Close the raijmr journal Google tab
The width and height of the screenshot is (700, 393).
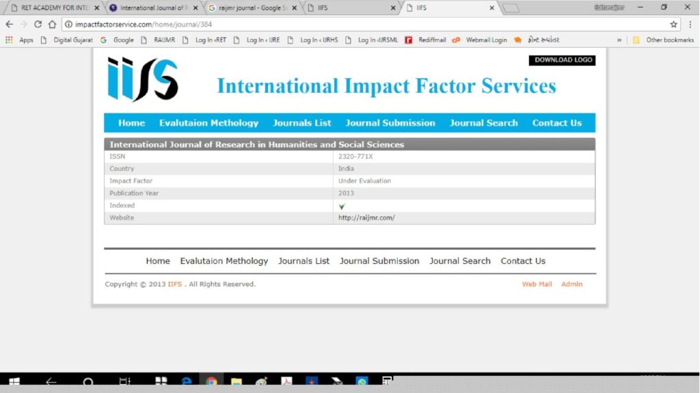coord(294,8)
